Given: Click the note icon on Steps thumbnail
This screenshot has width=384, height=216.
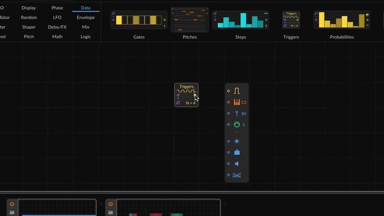Looking at the screenshot, I should pyautogui.click(x=215, y=13).
